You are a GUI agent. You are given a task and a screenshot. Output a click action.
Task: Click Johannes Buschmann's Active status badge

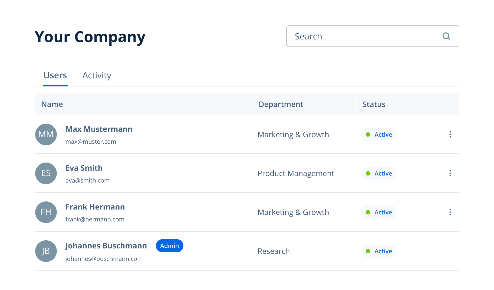pyautogui.click(x=379, y=251)
